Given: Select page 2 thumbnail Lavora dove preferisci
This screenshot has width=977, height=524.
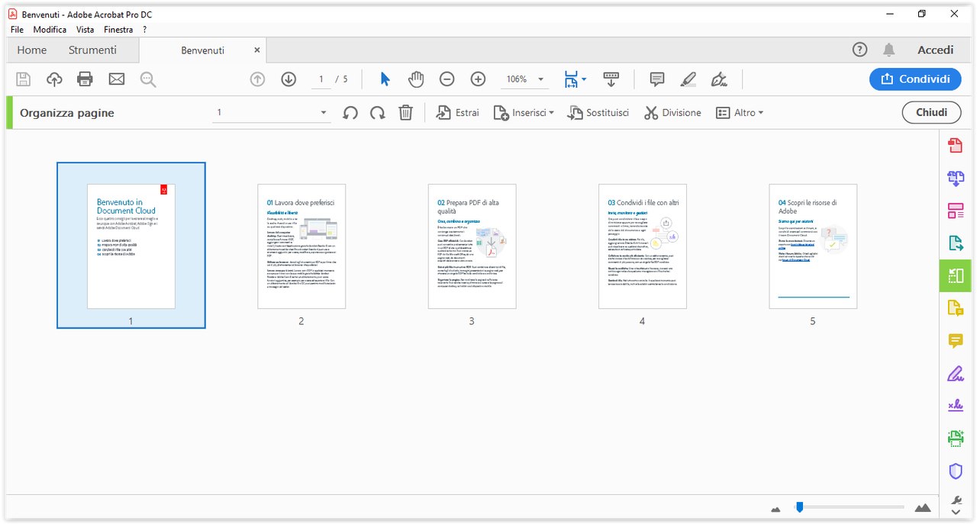Looking at the screenshot, I should point(301,246).
